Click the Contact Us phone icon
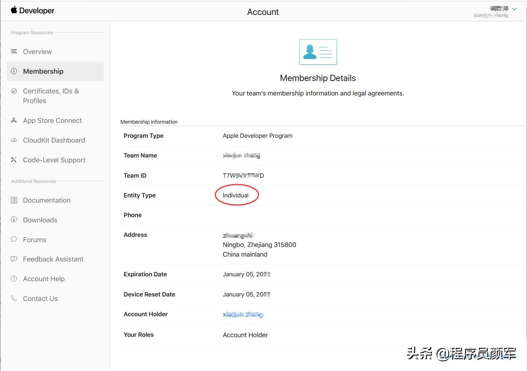Image resolution: width=527 pixels, height=371 pixels. click(14, 298)
